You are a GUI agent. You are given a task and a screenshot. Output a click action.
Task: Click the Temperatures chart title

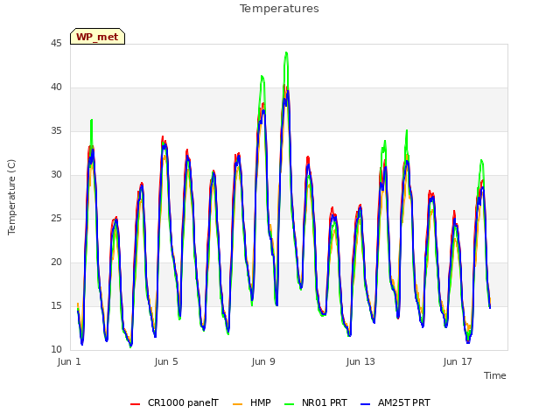pyautogui.click(x=279, y=9)
